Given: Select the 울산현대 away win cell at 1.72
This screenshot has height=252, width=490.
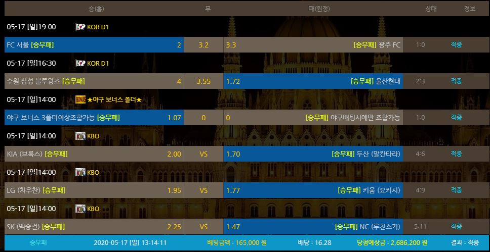Looking at the screenshot, I should (313, 81).
